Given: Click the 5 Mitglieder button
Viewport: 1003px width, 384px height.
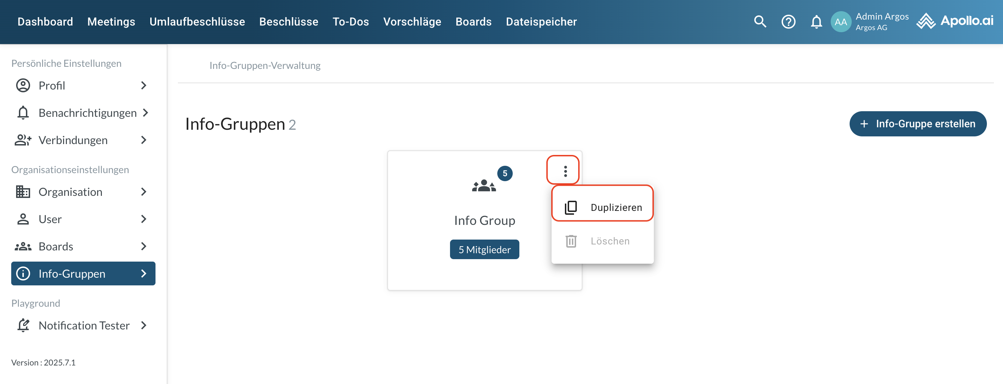Looking at the screenshot, I should (x=484, y=249).
